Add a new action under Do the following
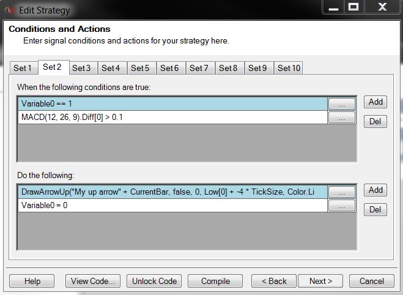The height and width of the screenshot is (295, 403). [375, 190]
